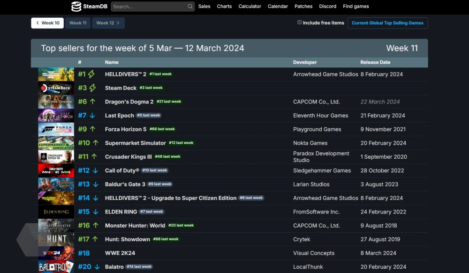Viewport: 469px width, 273px height.
Task: Open the Dragon's Dogma 2 link
Action: (129, 102)
